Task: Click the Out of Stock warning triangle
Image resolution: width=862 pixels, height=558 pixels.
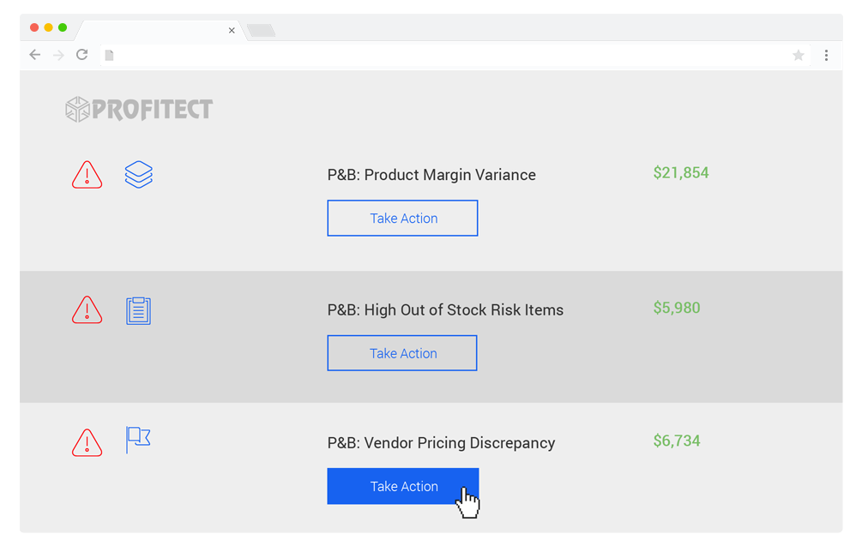Action: 87,309
